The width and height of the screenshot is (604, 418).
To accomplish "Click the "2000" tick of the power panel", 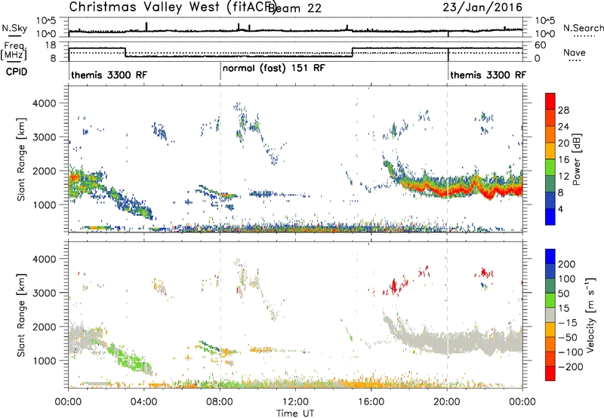I will (x=44, y=171).
